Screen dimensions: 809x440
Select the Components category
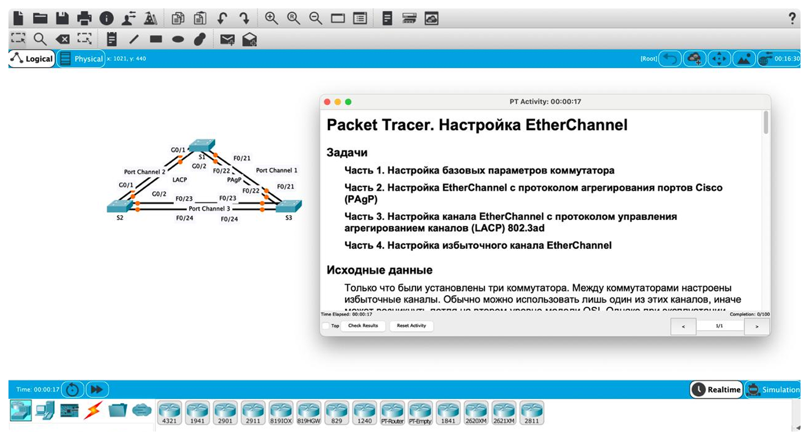pyautogui.click(x=69, y=410)
